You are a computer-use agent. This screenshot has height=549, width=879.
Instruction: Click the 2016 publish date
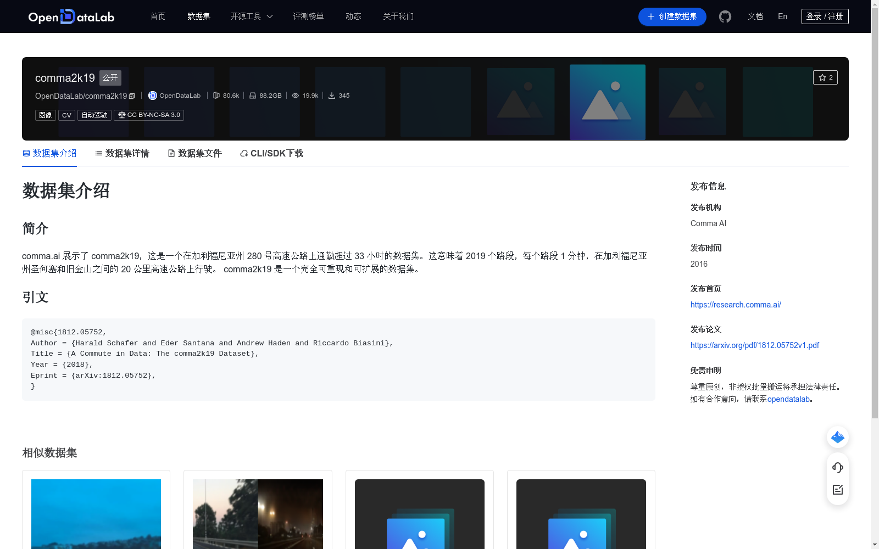699,264
